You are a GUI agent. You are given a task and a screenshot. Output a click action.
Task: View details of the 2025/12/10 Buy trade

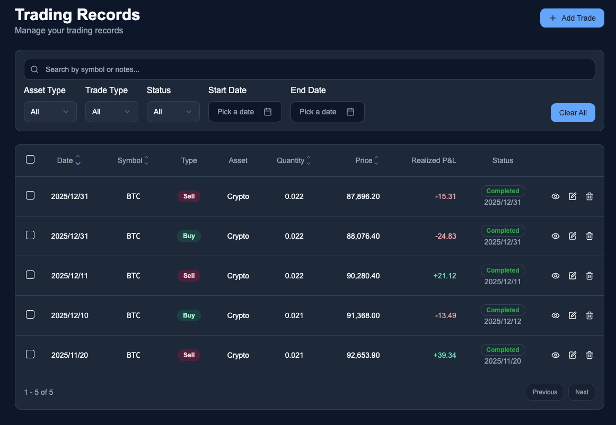click(556, 315)
